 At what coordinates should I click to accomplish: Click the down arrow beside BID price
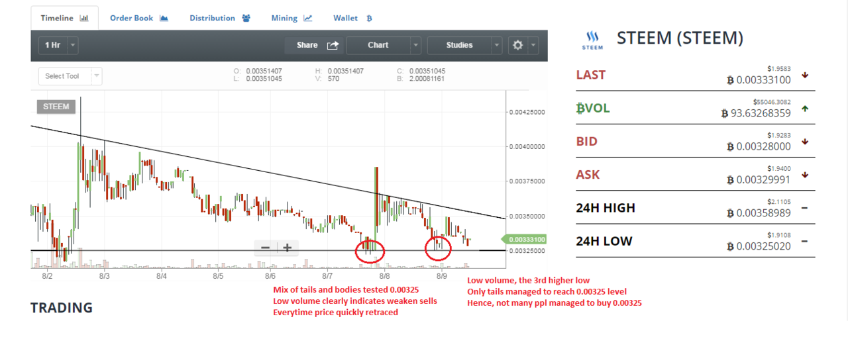[805, 142]
